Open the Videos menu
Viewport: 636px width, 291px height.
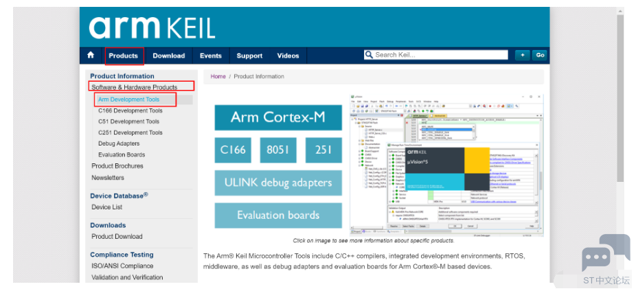288,56
